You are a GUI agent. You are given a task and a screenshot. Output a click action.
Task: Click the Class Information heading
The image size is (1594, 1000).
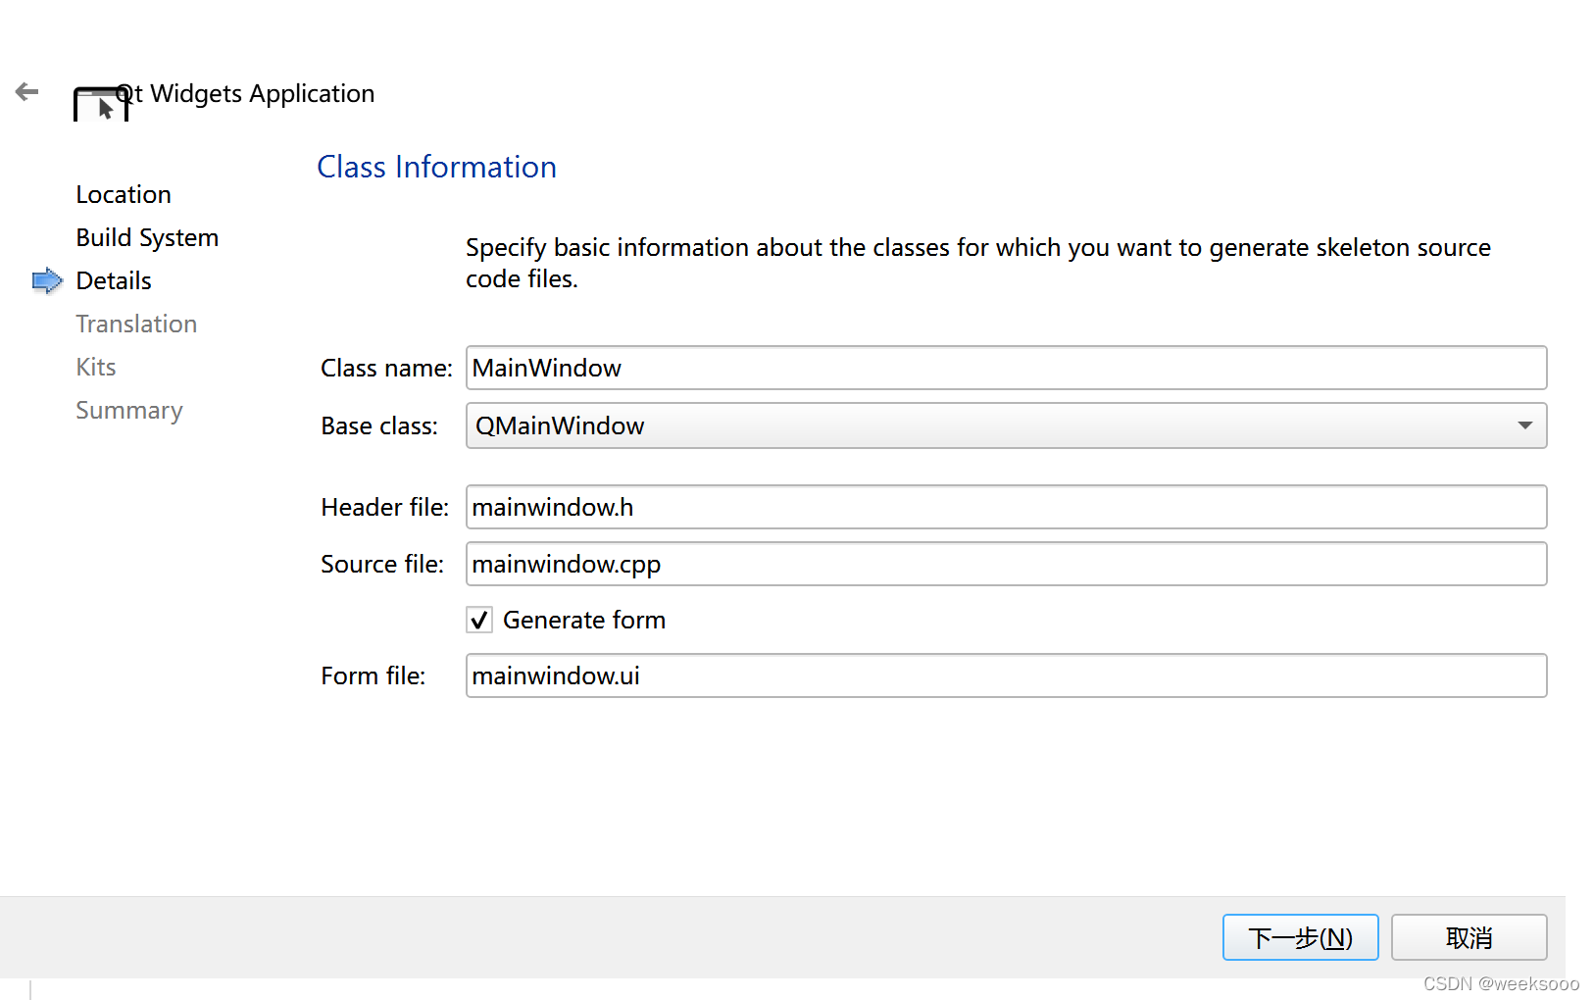point(436,168)
